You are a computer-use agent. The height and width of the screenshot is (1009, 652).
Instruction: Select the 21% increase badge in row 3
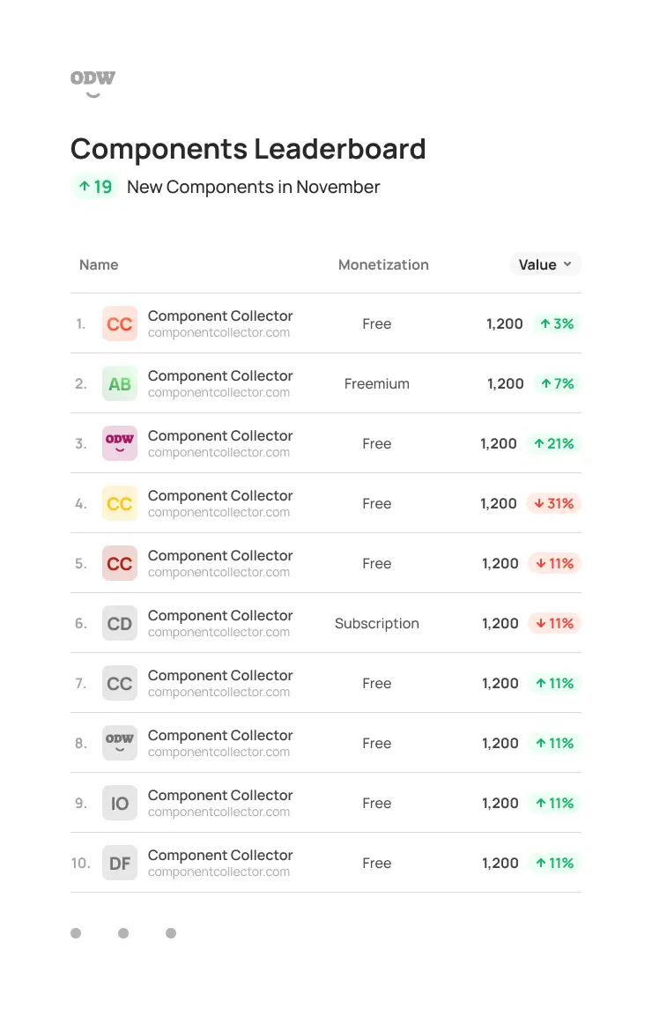pyautogui.click(x=553, y=443)
